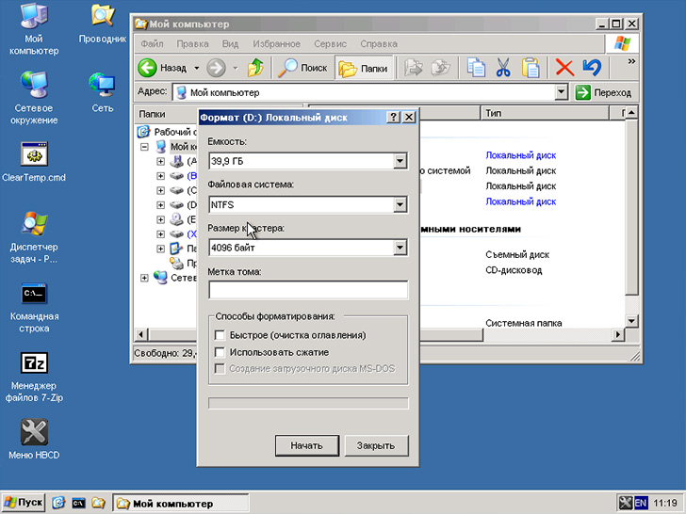Click the Up folder toolbar icon
This screenshot has height=514, width=686.
click(255, 68)
